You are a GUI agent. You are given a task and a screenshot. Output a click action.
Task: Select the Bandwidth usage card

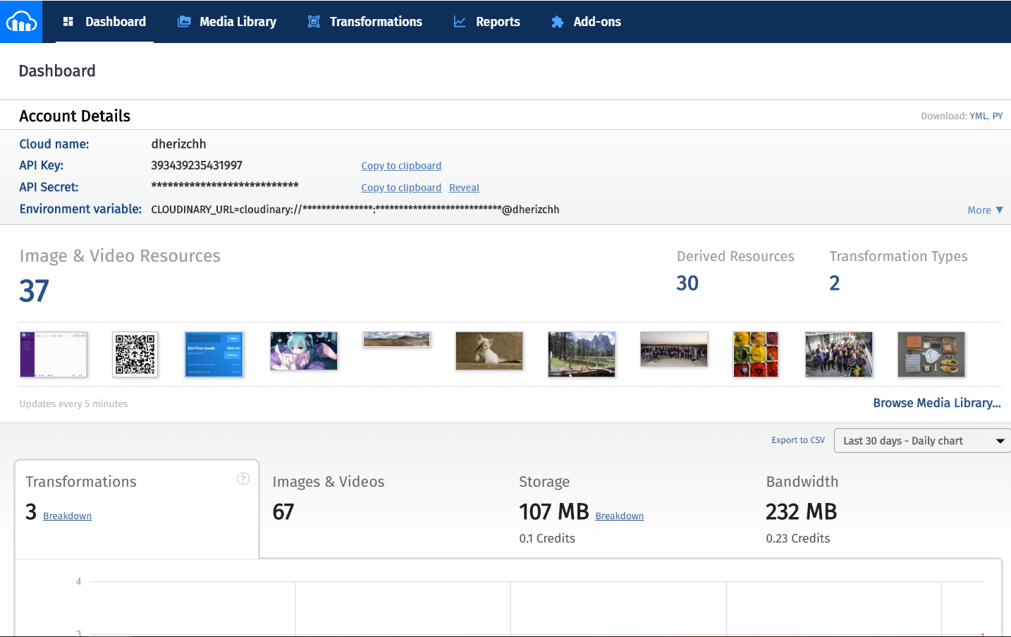(x=878, y=509)
